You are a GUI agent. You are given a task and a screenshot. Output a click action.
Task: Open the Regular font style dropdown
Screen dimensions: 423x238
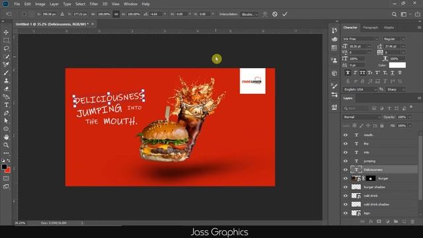pyautogui.click(x=394, y=39)
